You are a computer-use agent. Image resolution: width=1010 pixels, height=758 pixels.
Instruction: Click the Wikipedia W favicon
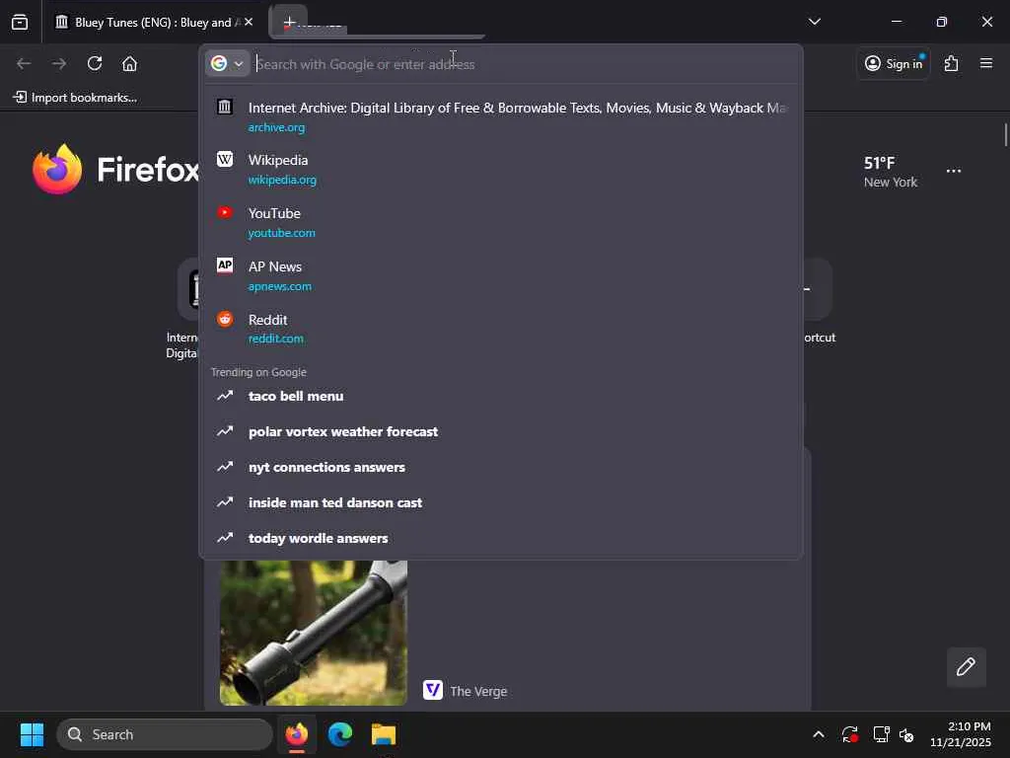point(225,159)
